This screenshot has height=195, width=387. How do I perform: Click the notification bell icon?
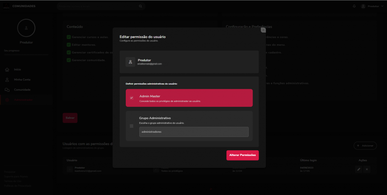[x=354, y=6]
